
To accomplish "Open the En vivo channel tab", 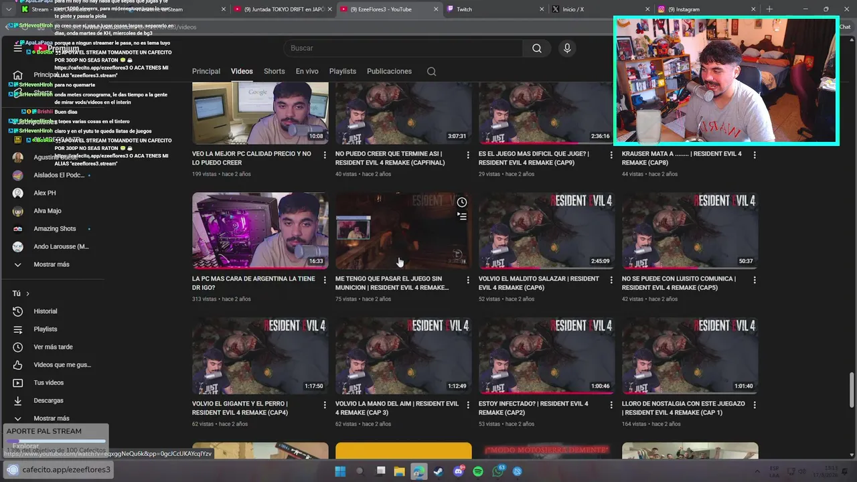I will coord(307,72).
